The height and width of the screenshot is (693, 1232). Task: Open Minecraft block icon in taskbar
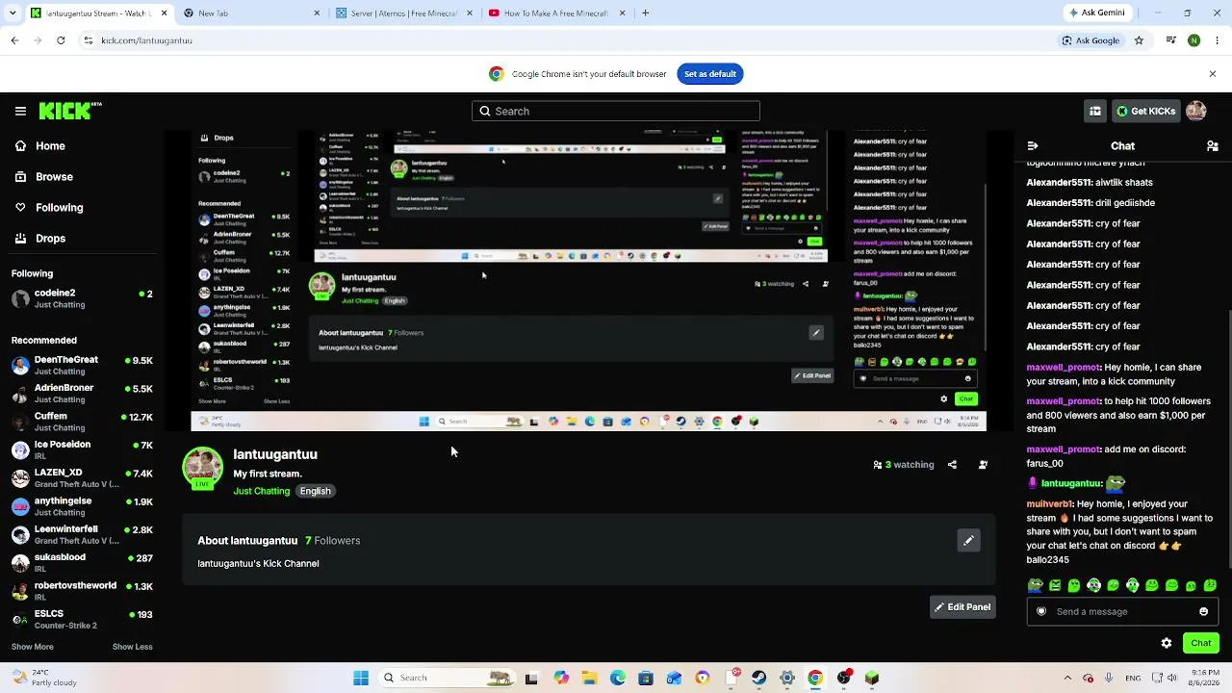click(x=872, y=678)
